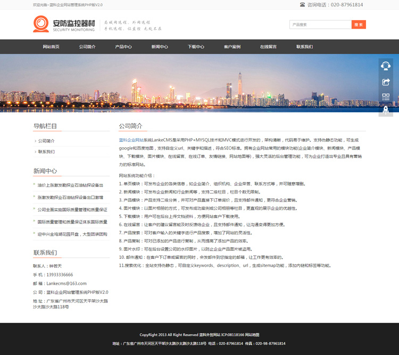Image resolution: width=399 pixels, height=355 pixels.
Task: Click the blue 蓝科企业网站 link in article
Action: (131, 140)
